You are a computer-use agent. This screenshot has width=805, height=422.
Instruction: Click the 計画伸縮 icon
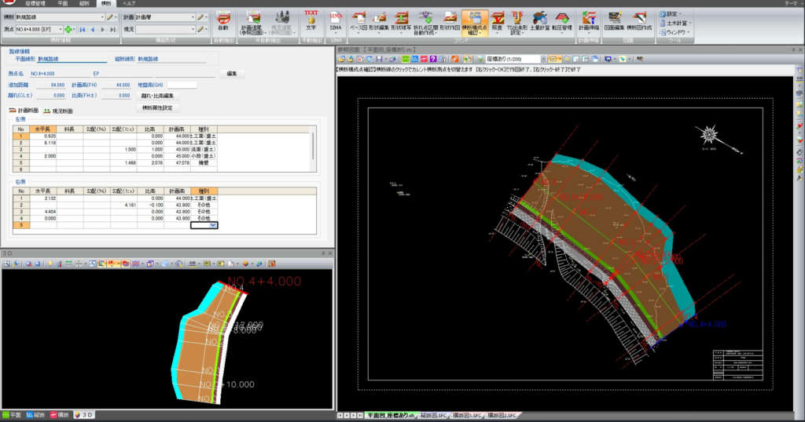pos(587,20)
